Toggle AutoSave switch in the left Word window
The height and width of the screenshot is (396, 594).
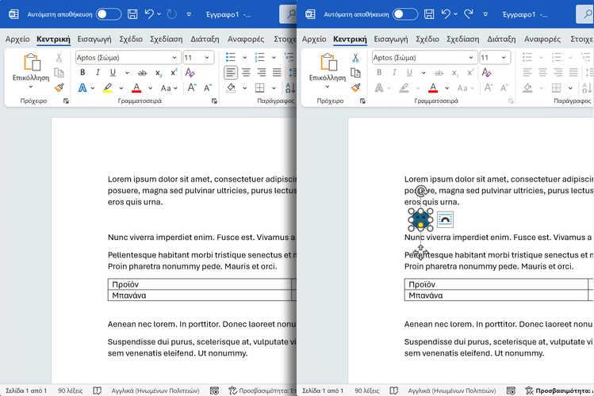click(x=109, y=14)
